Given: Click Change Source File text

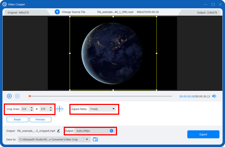Looking at the screenshot, I should click(x=73, y=12).
